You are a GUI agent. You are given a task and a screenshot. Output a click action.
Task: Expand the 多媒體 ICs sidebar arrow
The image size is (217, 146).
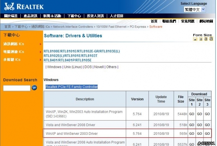(x=40, y=60)
